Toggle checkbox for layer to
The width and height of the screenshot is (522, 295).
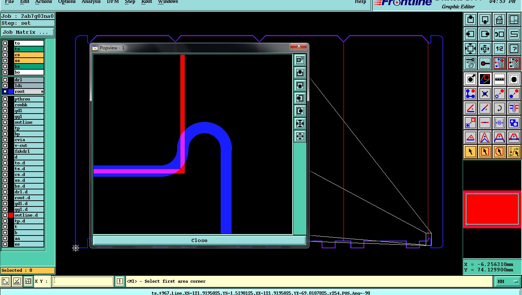(5, 43)
